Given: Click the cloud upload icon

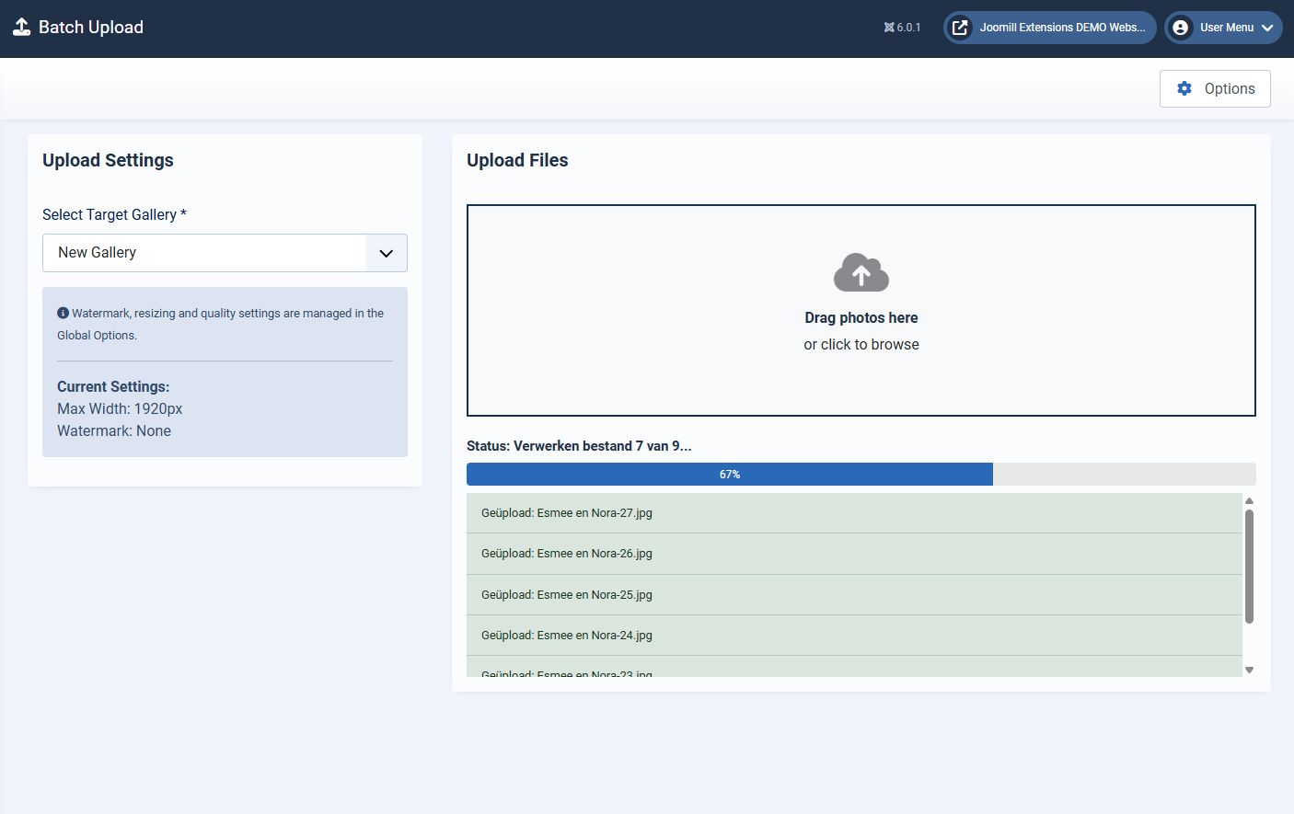Looking at the screenshot, I should coord(861,272).
